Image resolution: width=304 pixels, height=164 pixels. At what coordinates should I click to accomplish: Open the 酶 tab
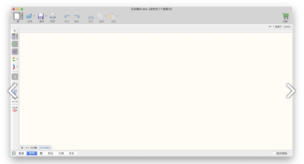(41, 153)
